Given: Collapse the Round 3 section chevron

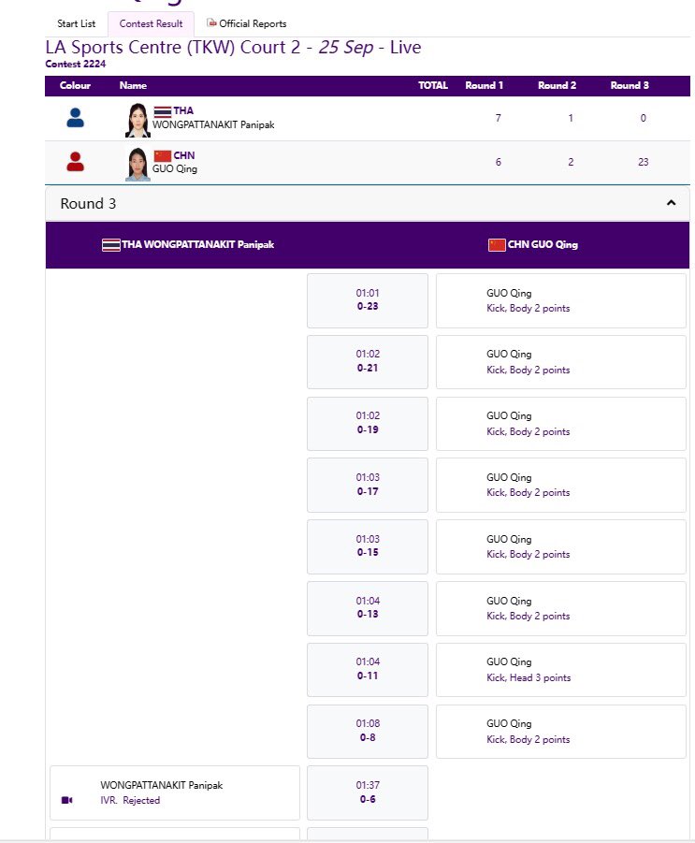Looking at the screenshot, I should [x=671, y=203].
